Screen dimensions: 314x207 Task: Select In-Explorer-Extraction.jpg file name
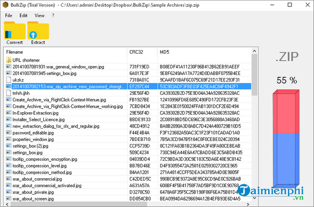pos(35,113)
